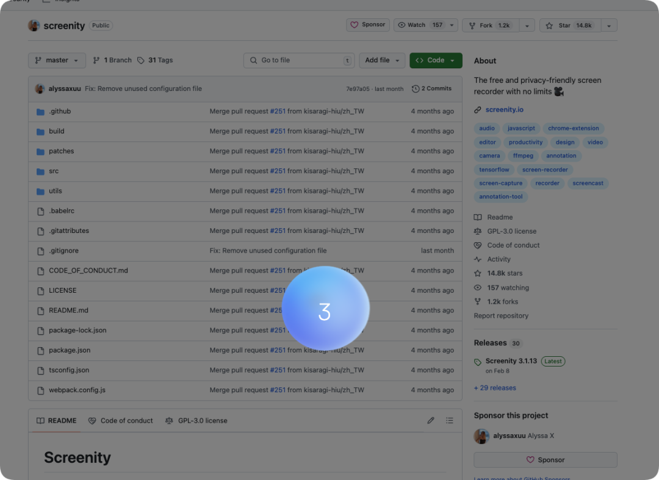
Task: Open the commit hash 7e97a05
Action: [358, 89]
